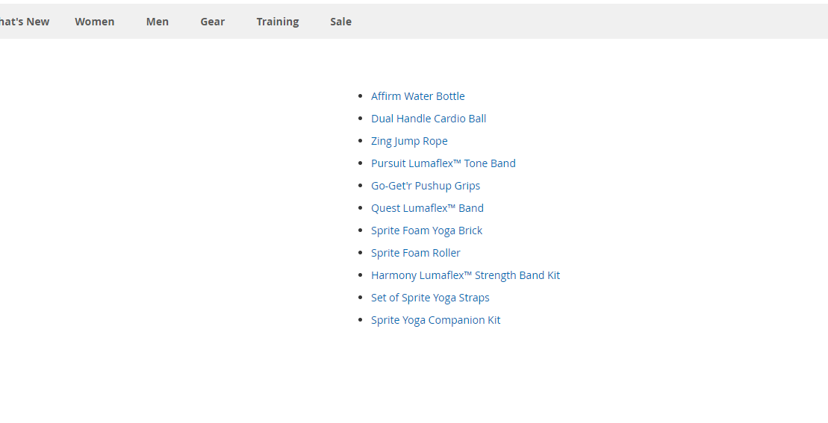This screenshot has width=828, height=423.
Task: Click the Quest Lumaflex Band link
Action: coord(427,208)
